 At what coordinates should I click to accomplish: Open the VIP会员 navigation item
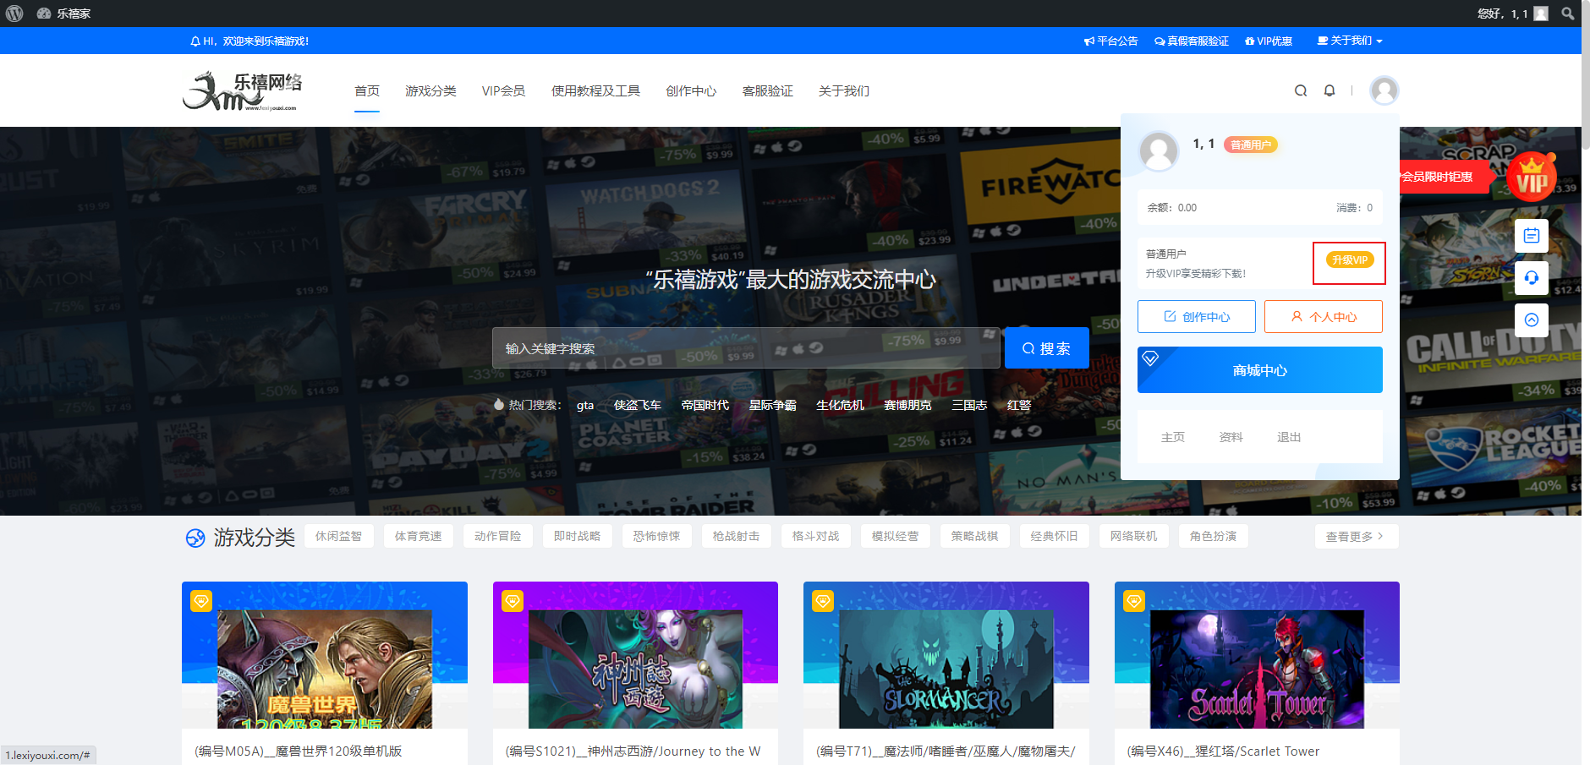coord(503,90)
